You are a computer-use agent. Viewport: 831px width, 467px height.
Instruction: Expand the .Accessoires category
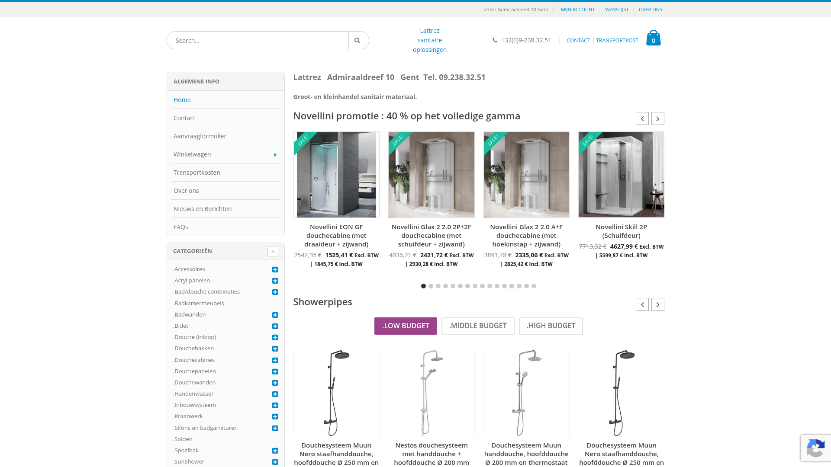point(275,269)
